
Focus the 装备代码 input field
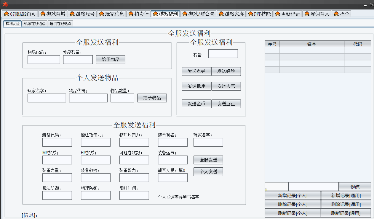[x=57, y=142]
